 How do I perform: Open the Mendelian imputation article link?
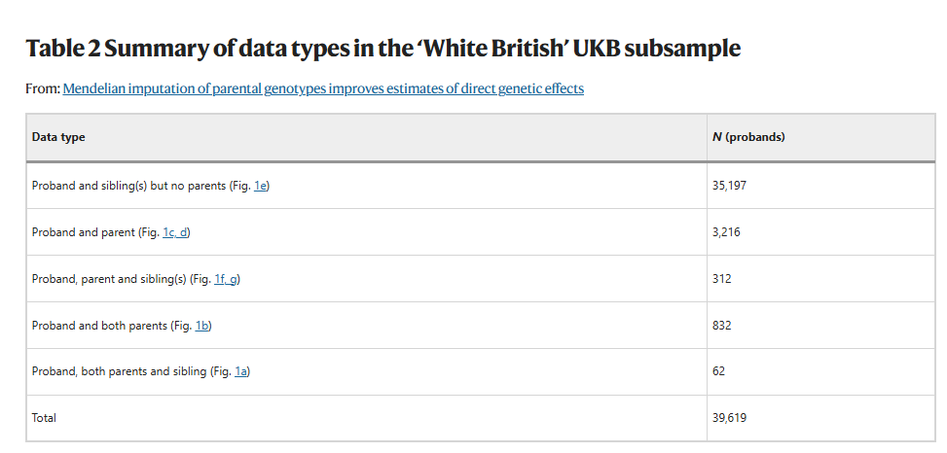point(323,89)
